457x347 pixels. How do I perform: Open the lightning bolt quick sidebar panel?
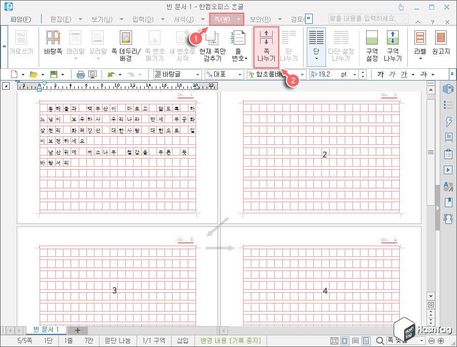(x=448, y=121)
